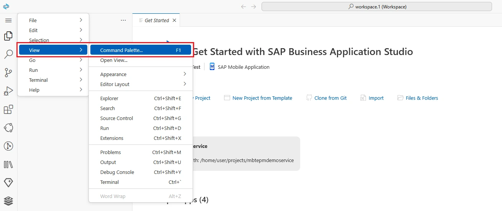Open the diamond gem icon in activity bar
The image size is (502, 211).
8,183
